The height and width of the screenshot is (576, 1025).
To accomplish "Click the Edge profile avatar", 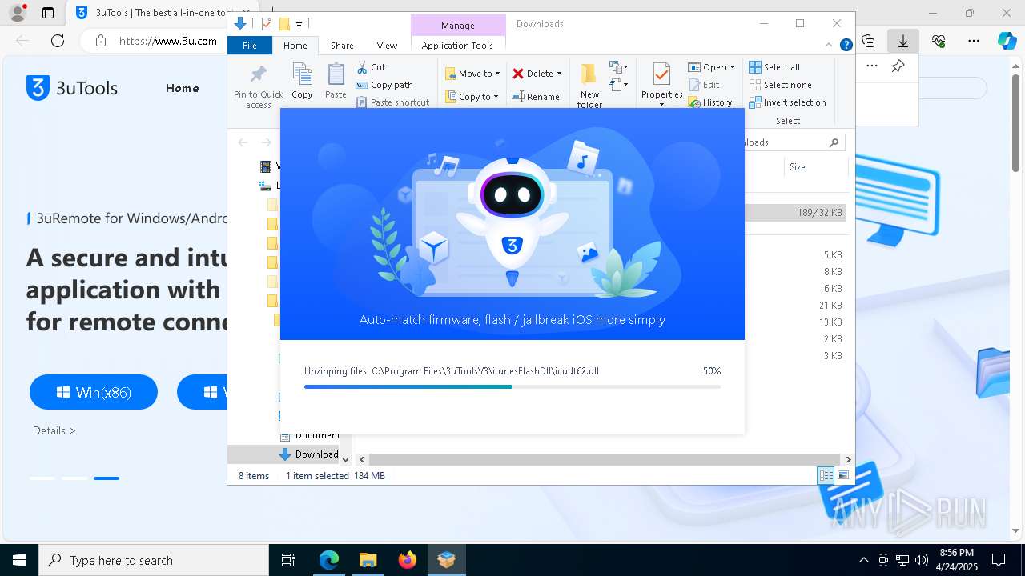I will pyautogui.click(x=18, y=13).
